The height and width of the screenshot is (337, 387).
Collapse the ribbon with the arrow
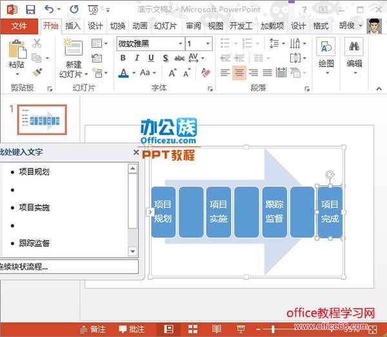[x=379, y=88]
